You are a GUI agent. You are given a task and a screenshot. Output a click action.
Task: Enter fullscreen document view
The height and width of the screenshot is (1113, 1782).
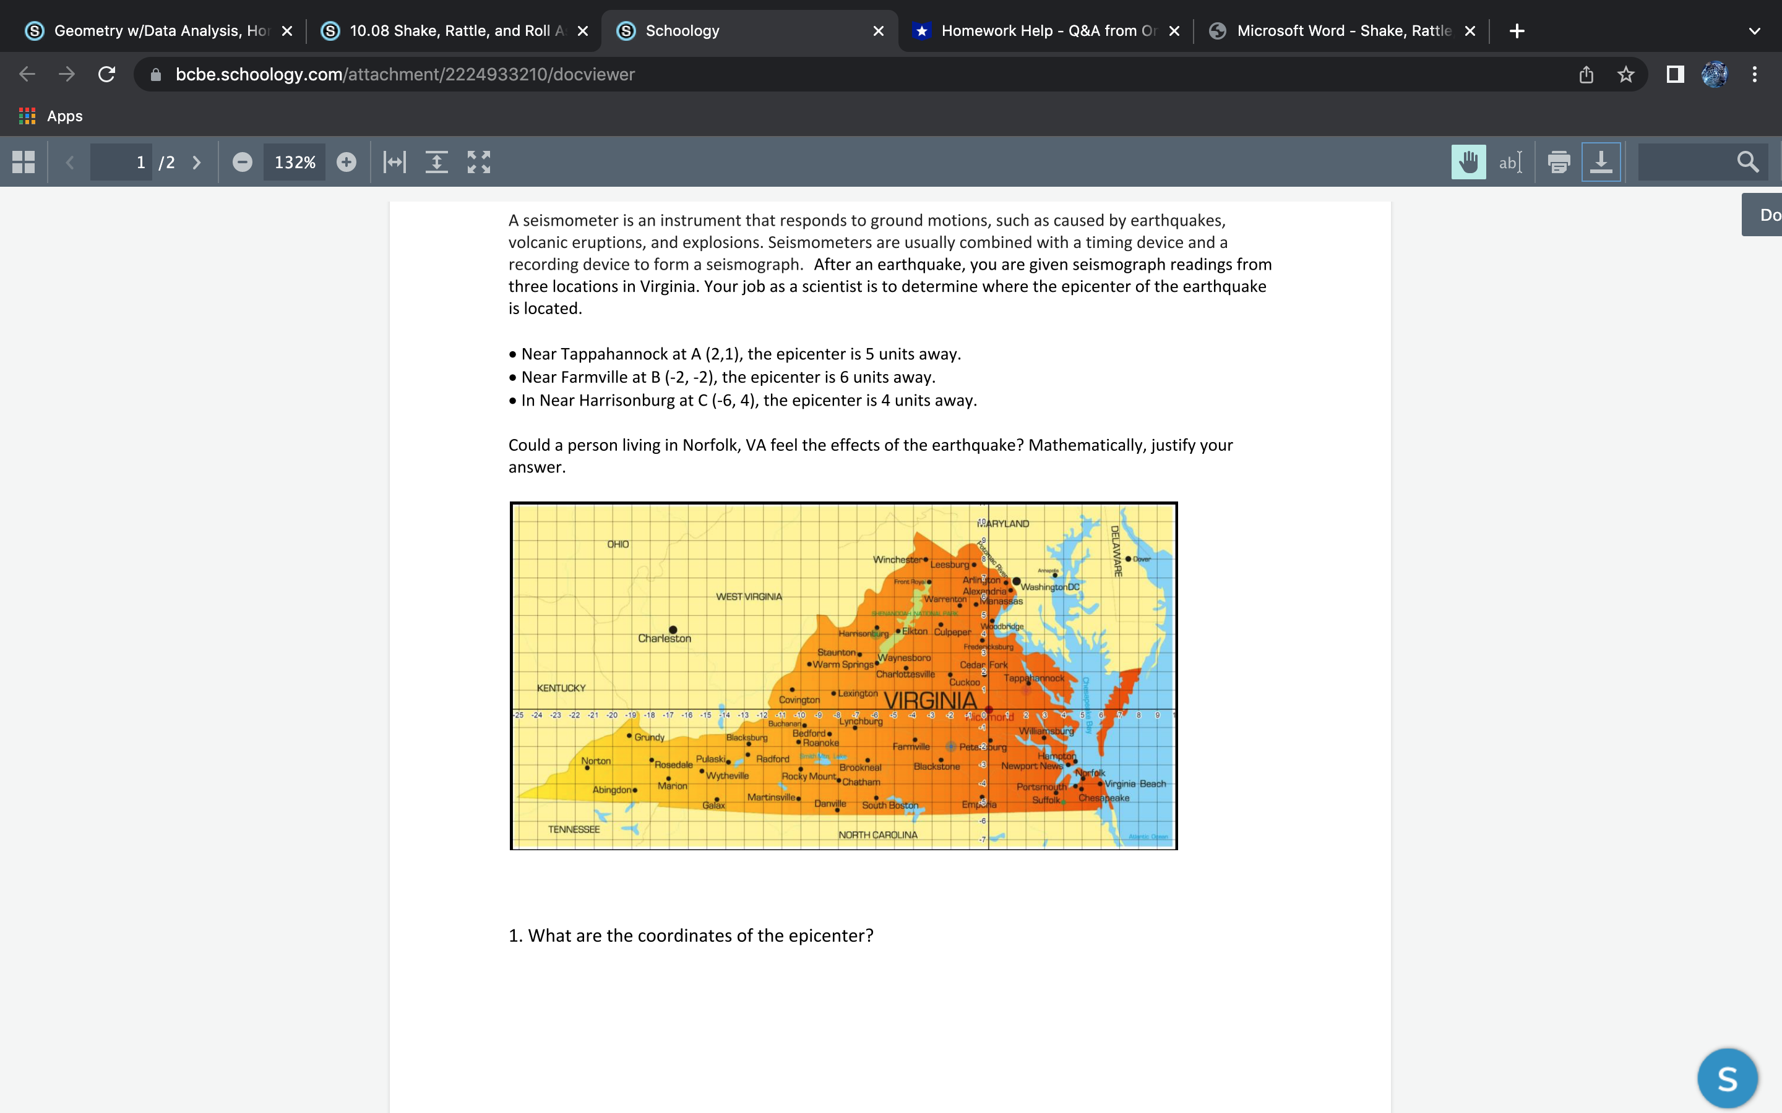479,162
